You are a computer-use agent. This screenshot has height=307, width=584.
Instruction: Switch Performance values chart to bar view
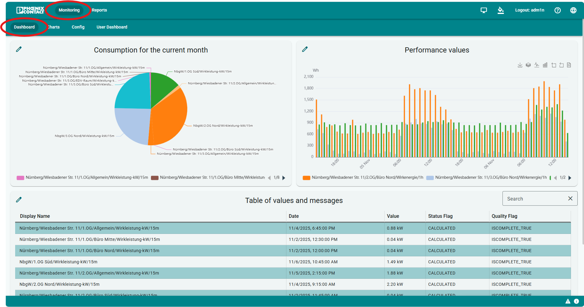click(x=545, y=65)
